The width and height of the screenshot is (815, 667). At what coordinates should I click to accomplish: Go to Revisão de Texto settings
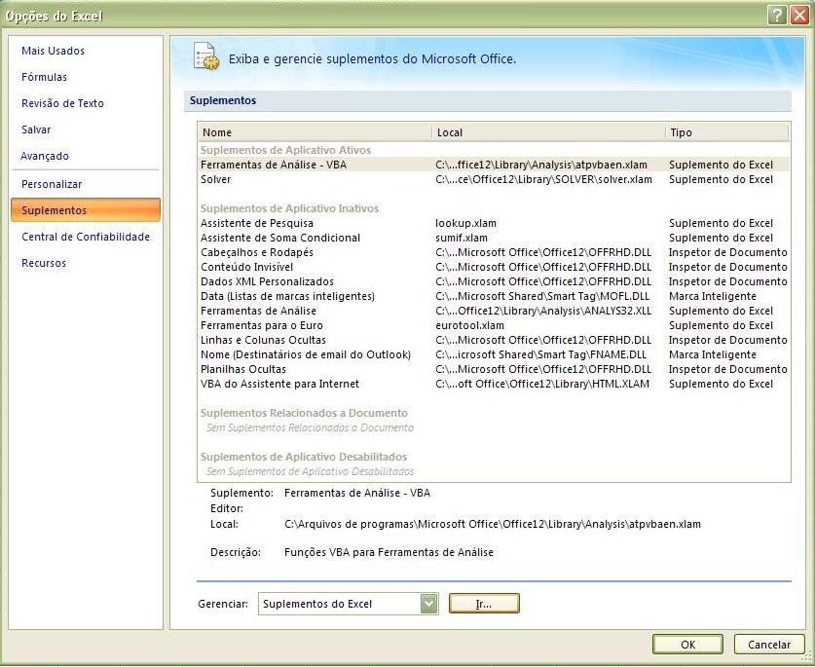(62, 103)
